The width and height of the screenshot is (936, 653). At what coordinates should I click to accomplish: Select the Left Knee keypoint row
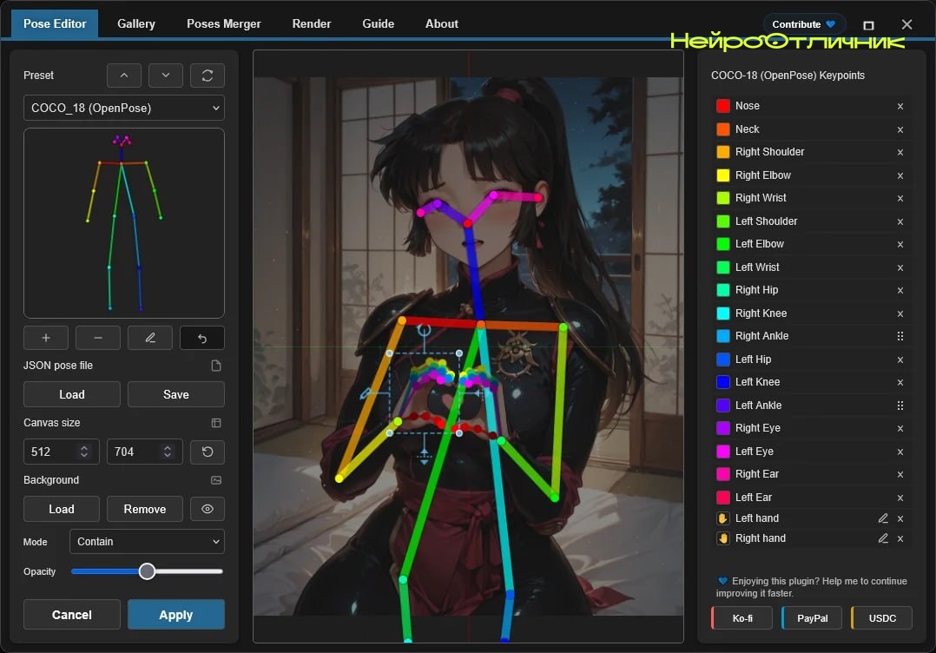(x=811, y=382)
